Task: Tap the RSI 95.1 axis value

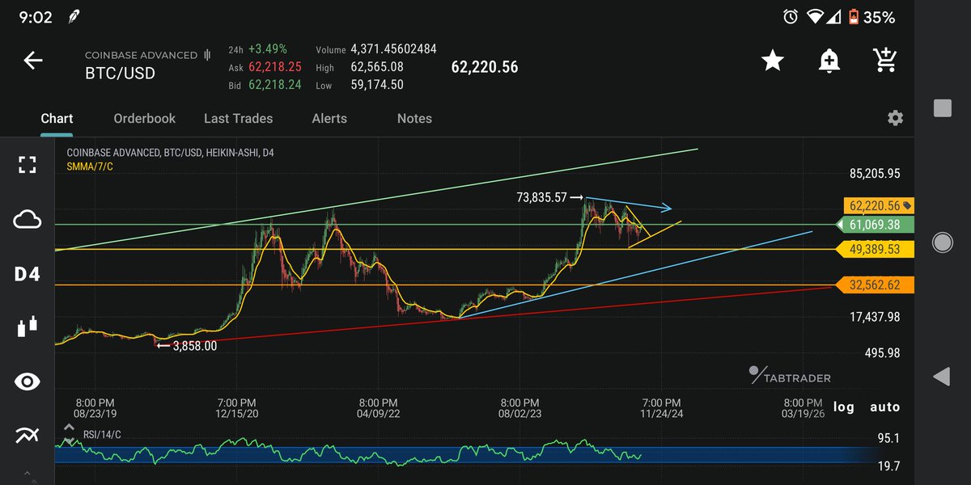Action: (888, 438)
